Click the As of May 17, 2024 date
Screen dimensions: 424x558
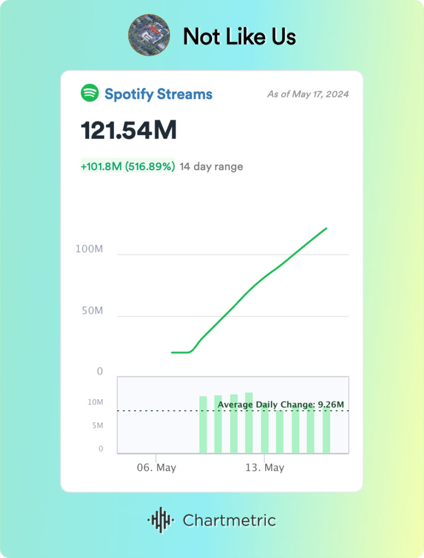(x=308, y=94)
